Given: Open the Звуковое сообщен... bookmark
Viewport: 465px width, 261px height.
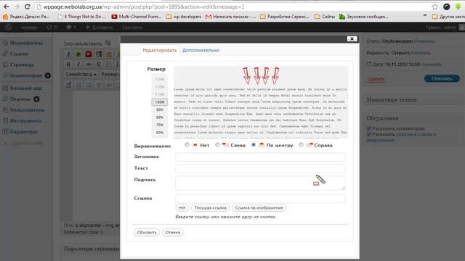Looking at the screenshot, I should 363,17.
